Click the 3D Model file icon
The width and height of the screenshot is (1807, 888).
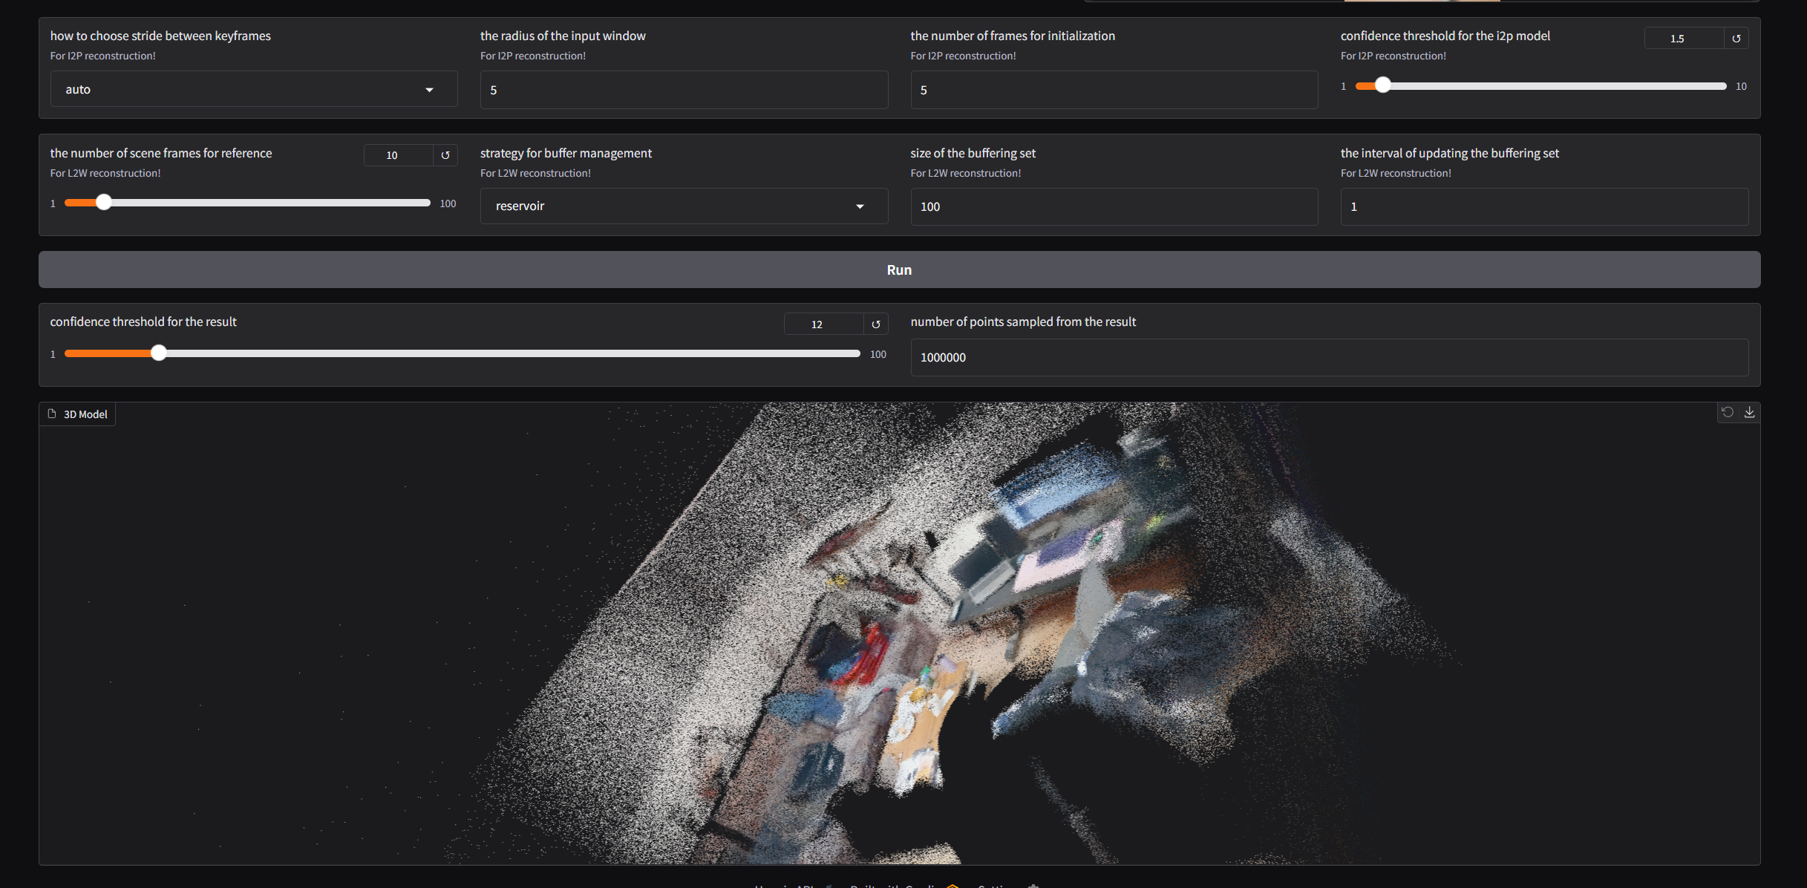click(52, 414)
